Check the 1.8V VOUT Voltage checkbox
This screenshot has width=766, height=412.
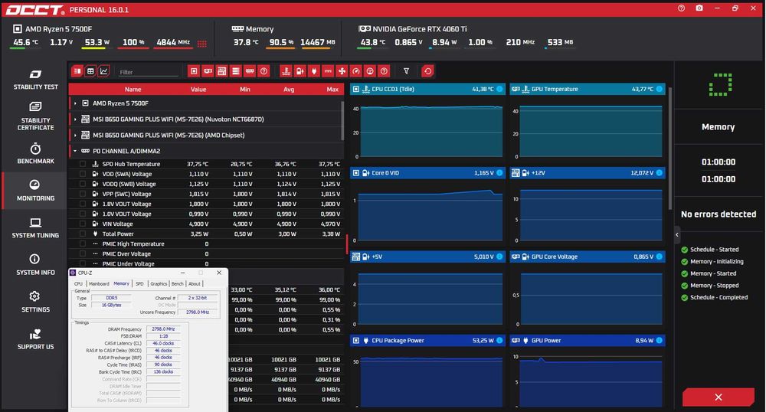click(x=83, y=204)
